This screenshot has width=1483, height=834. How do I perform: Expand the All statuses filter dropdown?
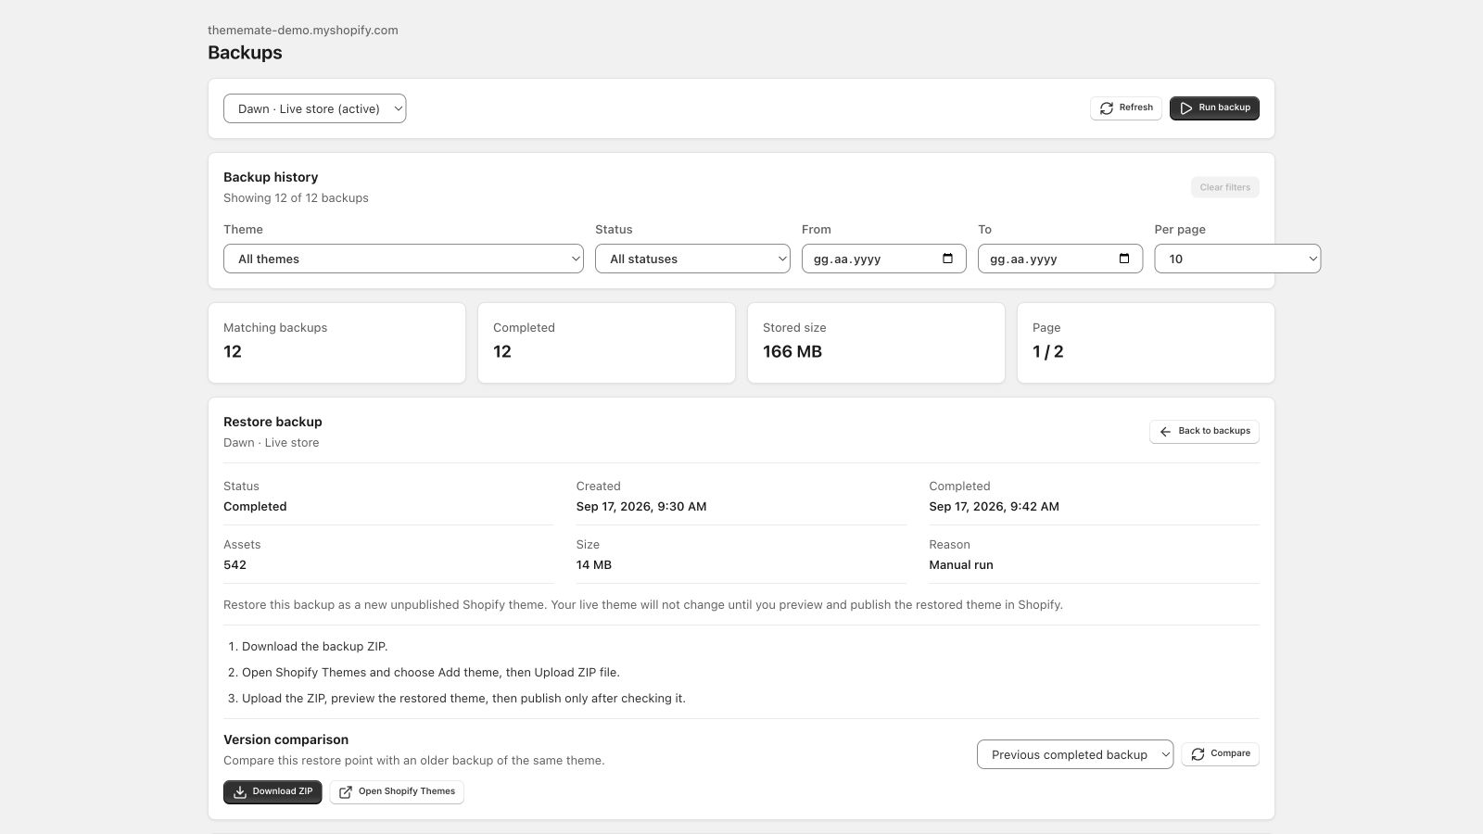[x=692, y=259]
